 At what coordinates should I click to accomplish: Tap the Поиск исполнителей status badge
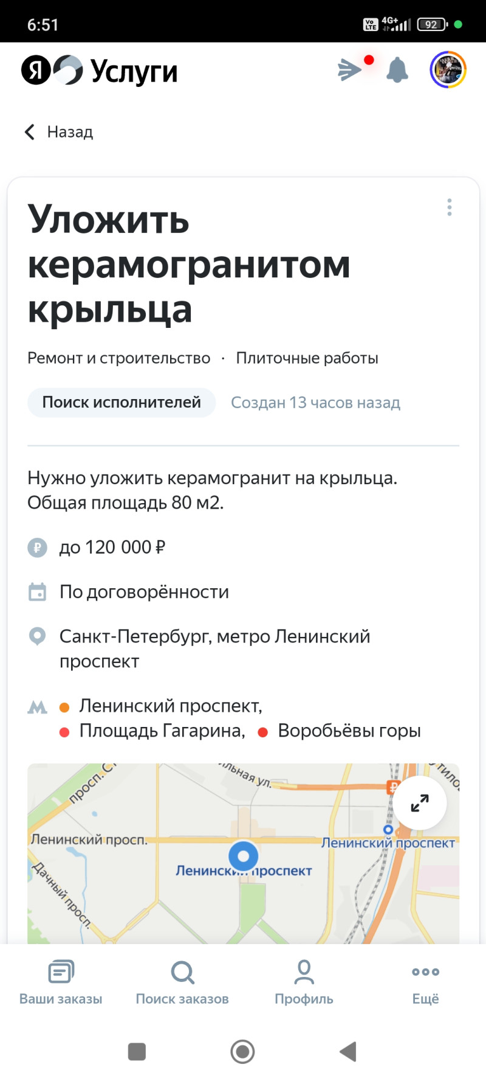tap(122, 403)
